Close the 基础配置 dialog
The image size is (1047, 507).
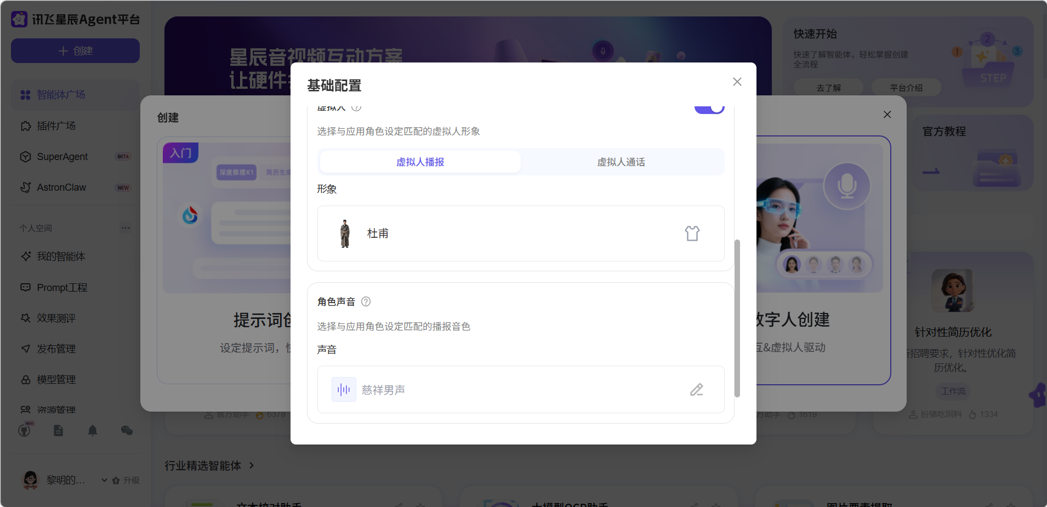pyautogui.click(x=737, y=82)
